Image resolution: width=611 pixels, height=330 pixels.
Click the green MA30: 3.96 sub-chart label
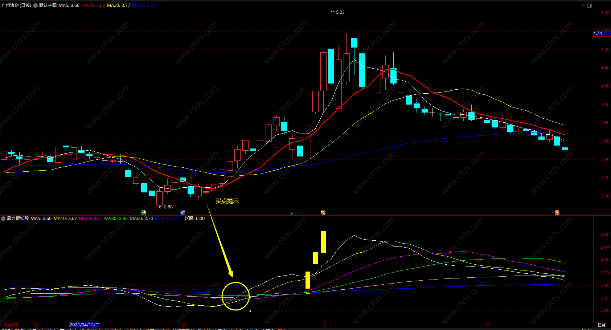click(116, 219)
